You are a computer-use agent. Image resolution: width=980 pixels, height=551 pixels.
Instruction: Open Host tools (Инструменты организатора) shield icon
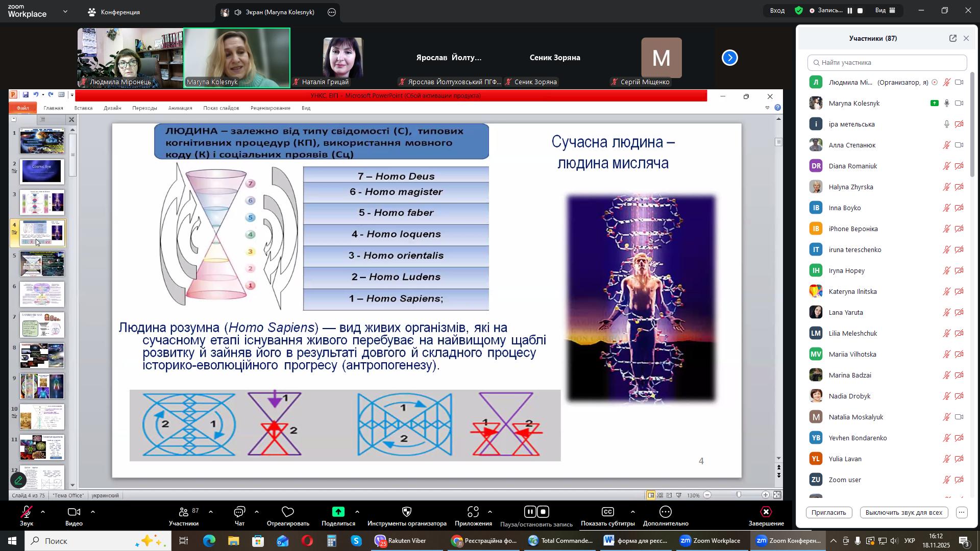(407, 512)
